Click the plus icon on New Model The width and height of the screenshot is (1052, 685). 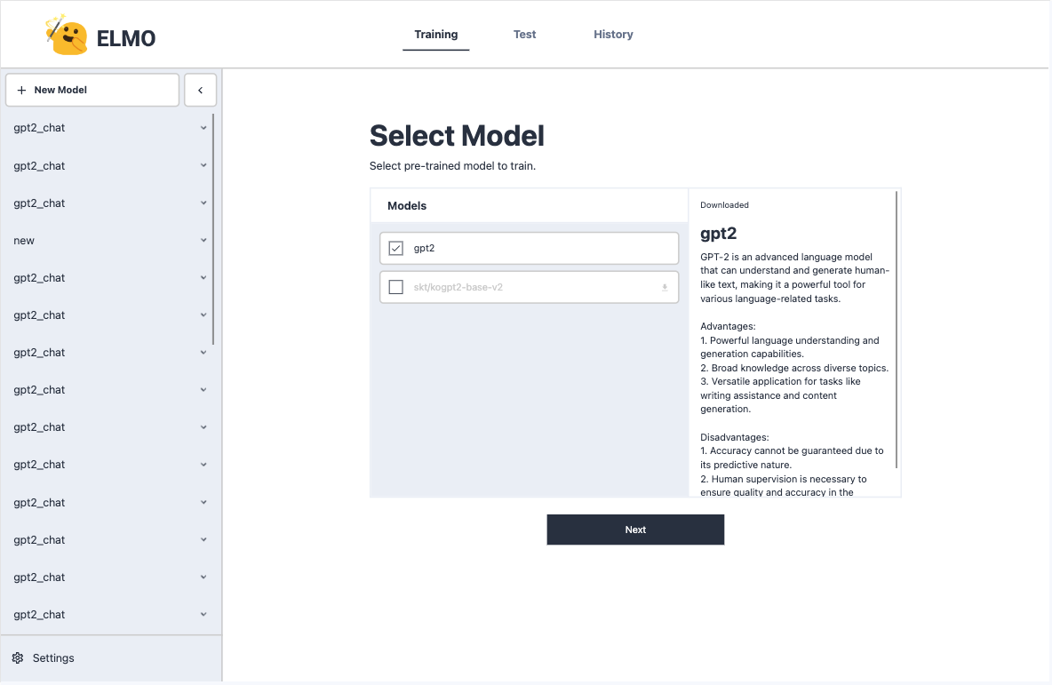tap(21, 90)
